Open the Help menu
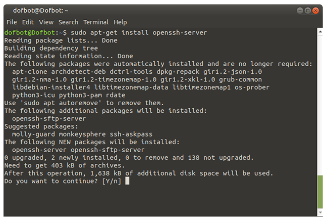Screen dimensions: 328x221 120,22
